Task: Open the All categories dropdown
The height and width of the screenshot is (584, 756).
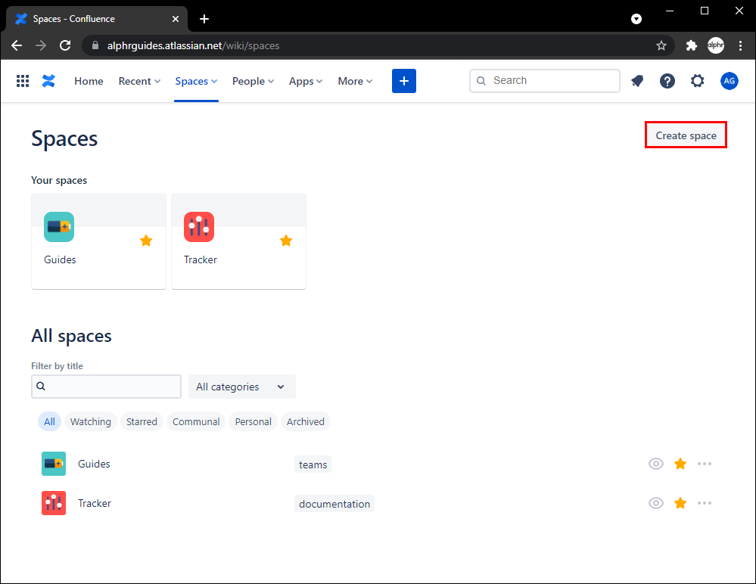Action: tap(241, 387)
